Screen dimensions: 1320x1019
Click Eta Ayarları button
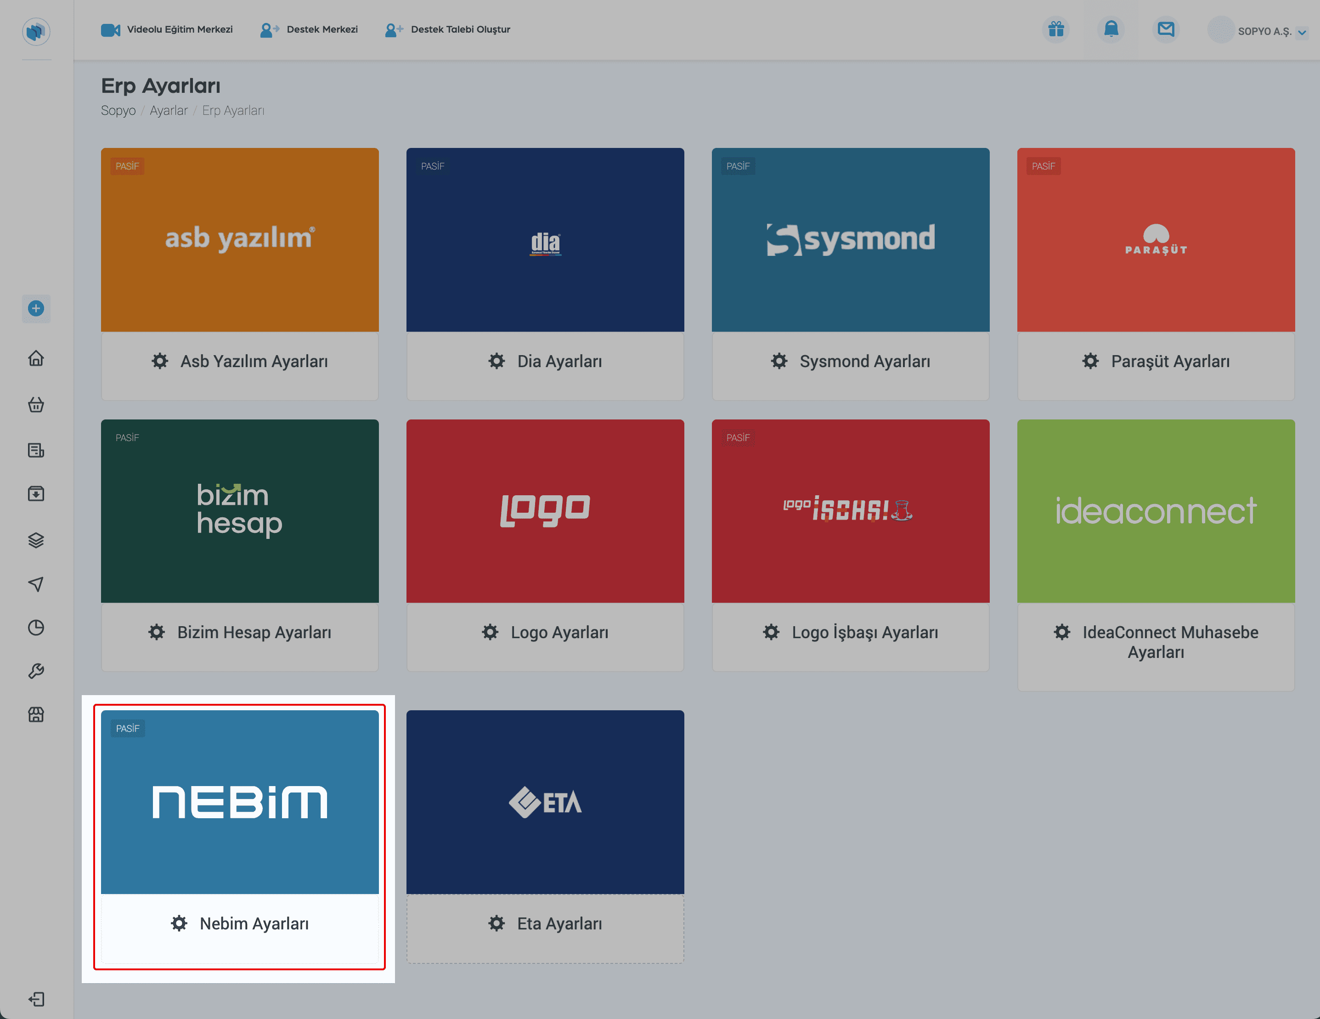click(545, 924)
